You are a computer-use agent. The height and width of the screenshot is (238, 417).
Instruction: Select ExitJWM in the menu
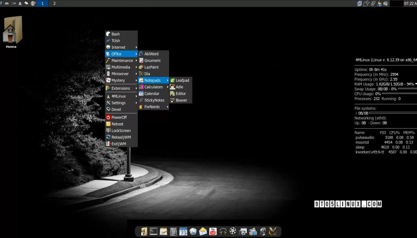pos(121,144)
